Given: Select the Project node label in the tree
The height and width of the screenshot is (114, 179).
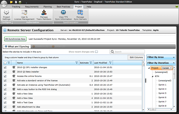Looking at the screenshot, I should pyautogui.click(x=155, y=68).
